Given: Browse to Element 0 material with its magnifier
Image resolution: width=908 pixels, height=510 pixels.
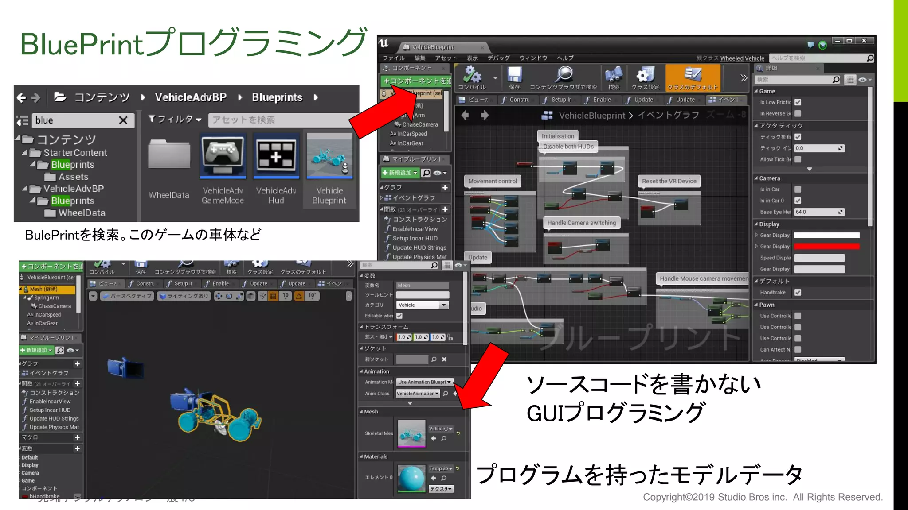Looking at the screenshot, I should click(x=444, y=478).
